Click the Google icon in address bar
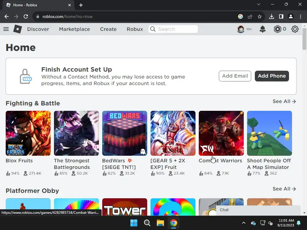This screenshot has width=307, height=230. pyautogui.click(x=240, y=17)
